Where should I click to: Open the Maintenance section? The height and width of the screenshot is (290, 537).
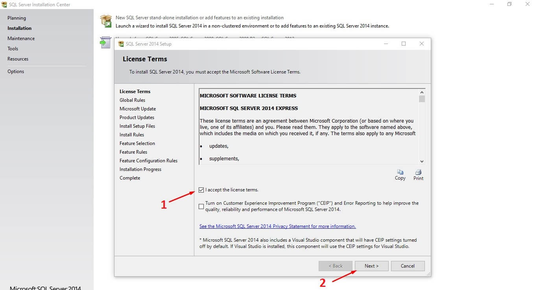coord(21,39)
